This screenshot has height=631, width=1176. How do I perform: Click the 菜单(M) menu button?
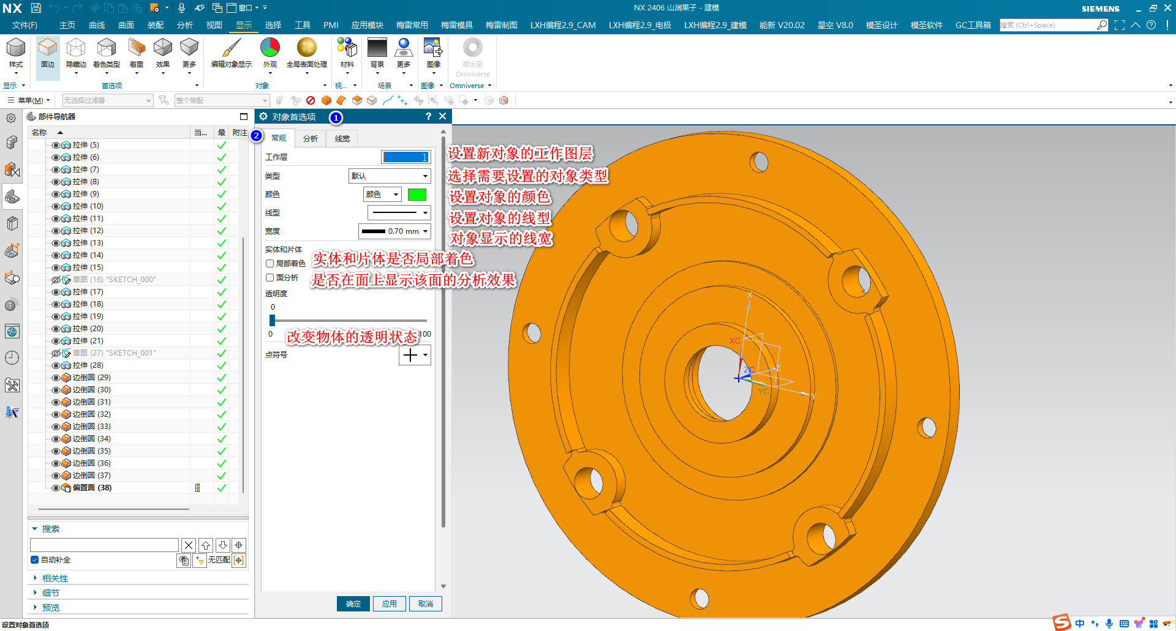coord(28,100)
